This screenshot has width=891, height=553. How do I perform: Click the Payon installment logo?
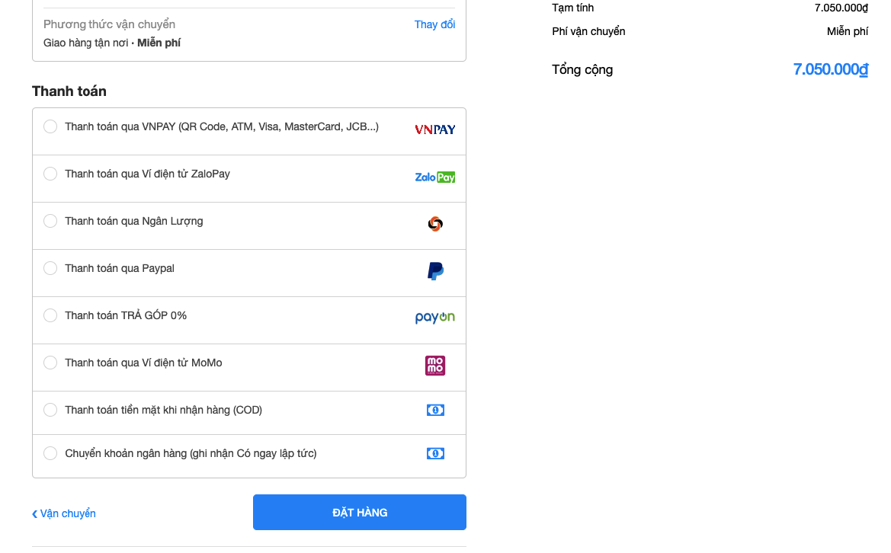[434, 318]
